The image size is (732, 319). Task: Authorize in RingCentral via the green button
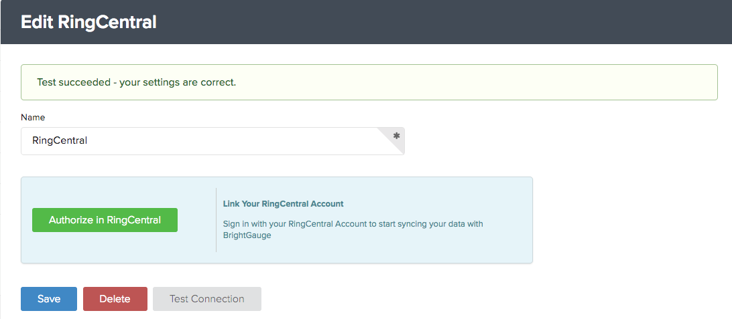click(x=105, y=220)
